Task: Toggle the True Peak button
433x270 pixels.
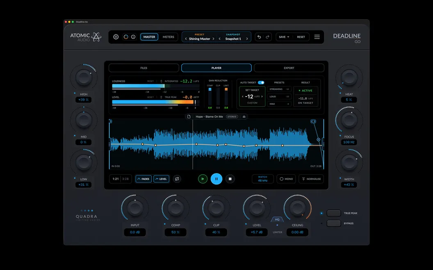Action: coord(334,213)
